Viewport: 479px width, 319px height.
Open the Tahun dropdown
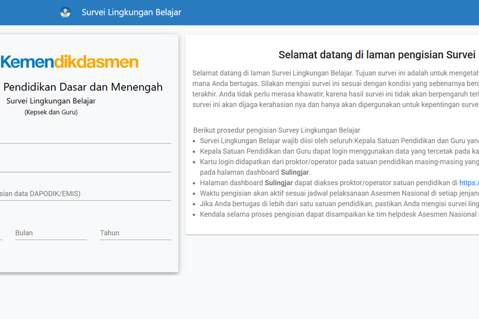tap(135, 233)
